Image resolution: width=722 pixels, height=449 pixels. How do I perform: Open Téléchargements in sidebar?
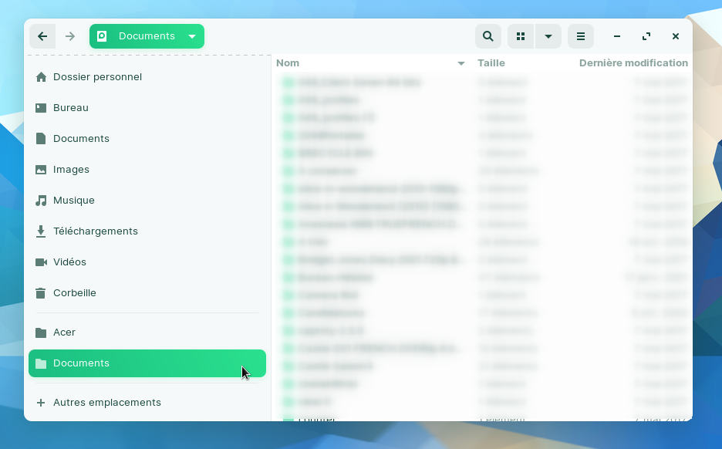95,231
